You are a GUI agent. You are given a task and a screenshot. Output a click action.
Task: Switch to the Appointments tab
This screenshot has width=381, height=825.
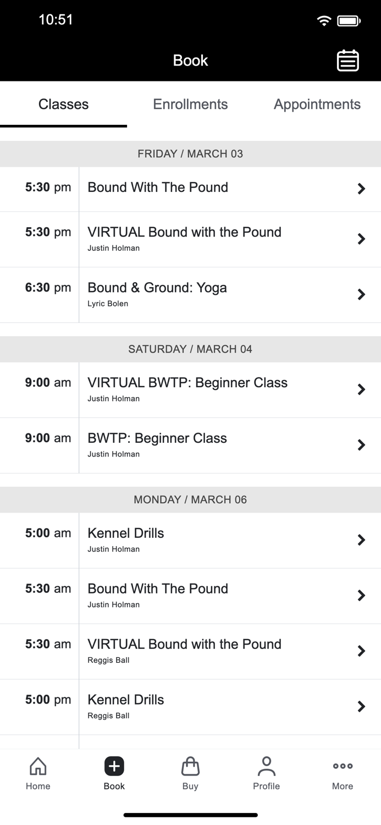coord(317,105)
